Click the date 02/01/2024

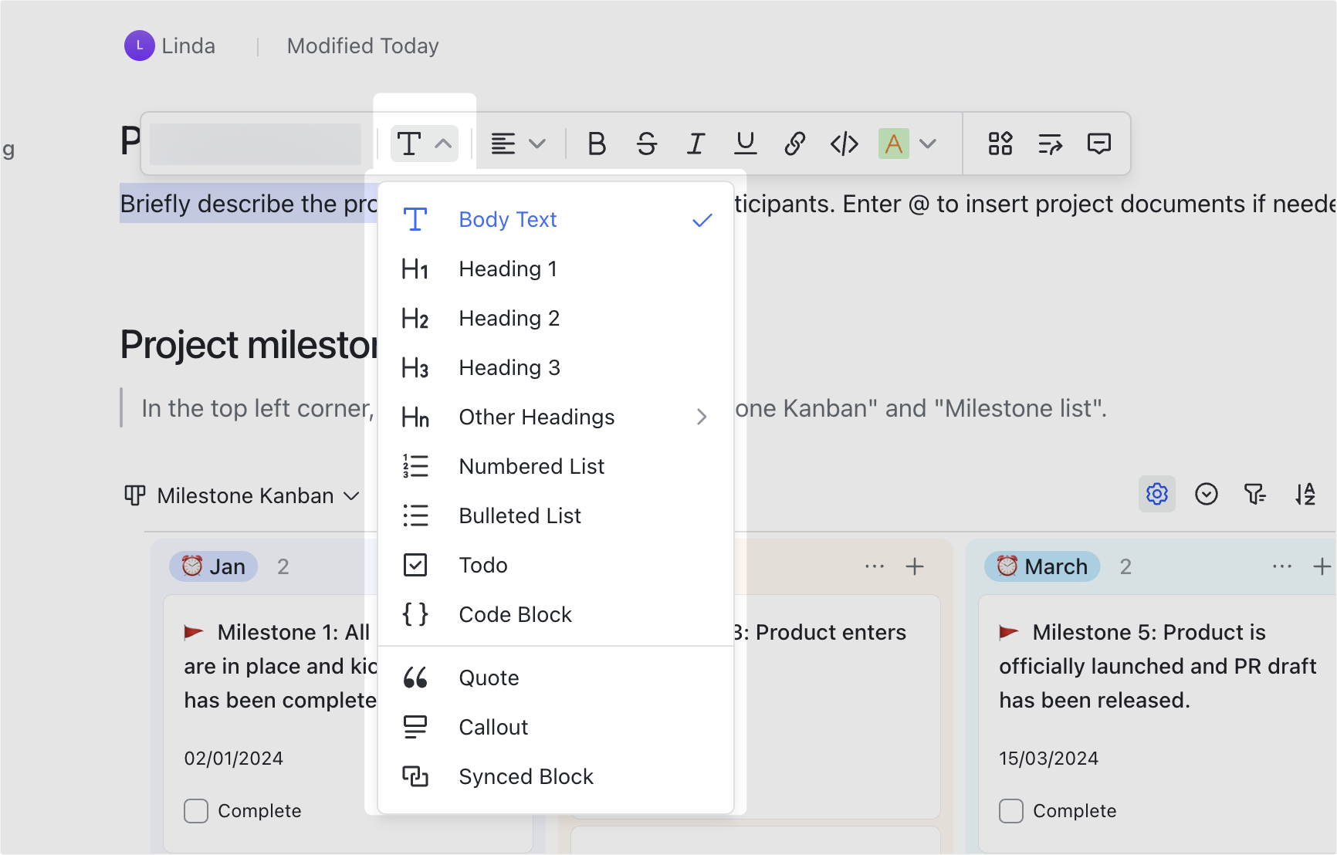[x=233, y=759]
